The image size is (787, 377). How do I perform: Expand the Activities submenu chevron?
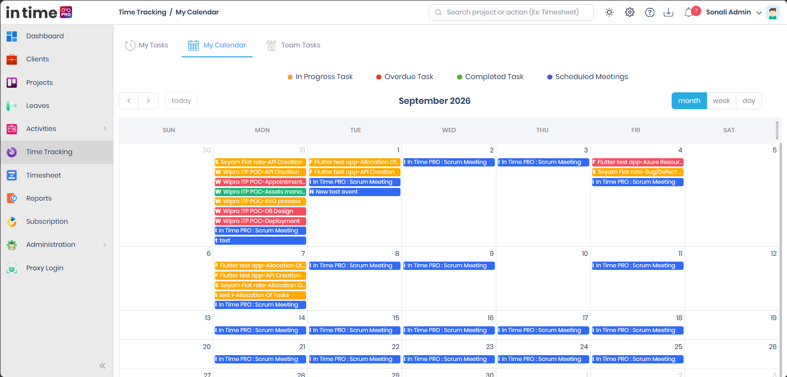click(x=105, y=129)
